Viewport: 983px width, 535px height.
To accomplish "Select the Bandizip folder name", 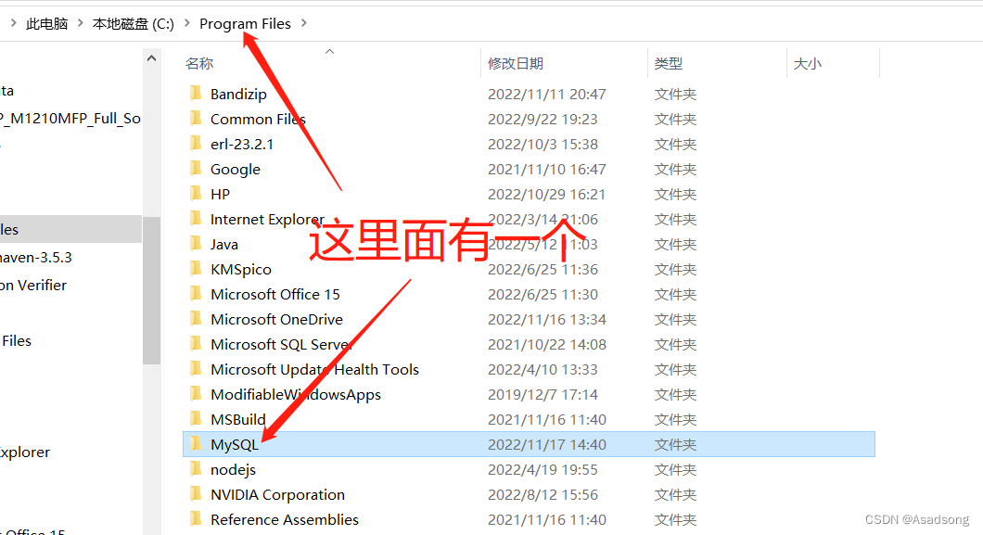I will tap(238, 94).
